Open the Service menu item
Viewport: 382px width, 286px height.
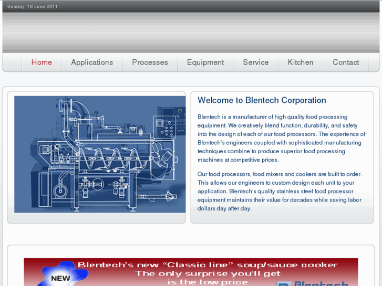click(x=255, y=62)
